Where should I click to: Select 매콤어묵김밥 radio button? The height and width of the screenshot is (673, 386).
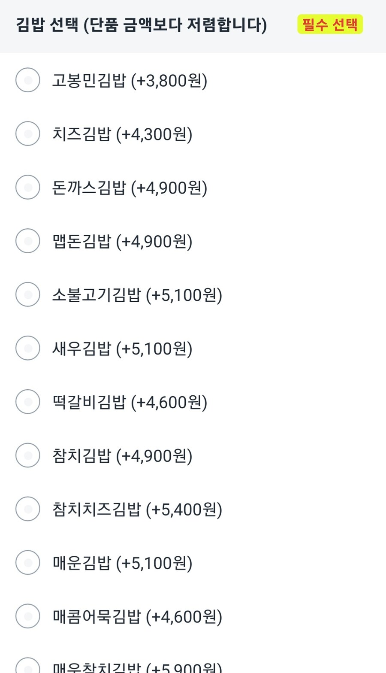pyautogui.click(x=28, y=616)
